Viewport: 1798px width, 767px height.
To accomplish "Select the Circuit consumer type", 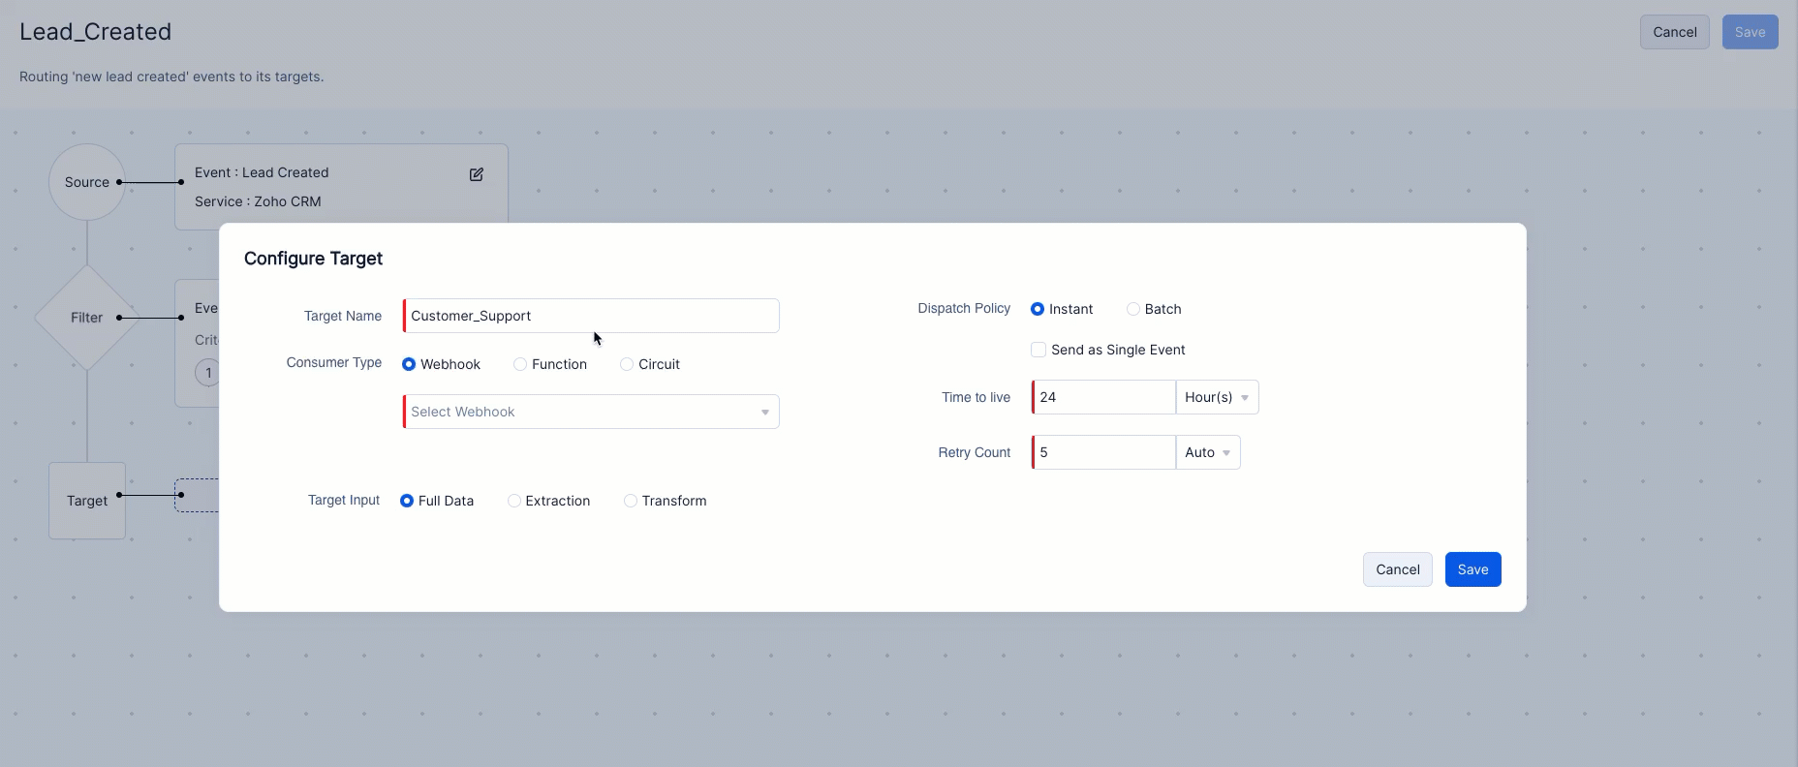I will click(628, 364).
